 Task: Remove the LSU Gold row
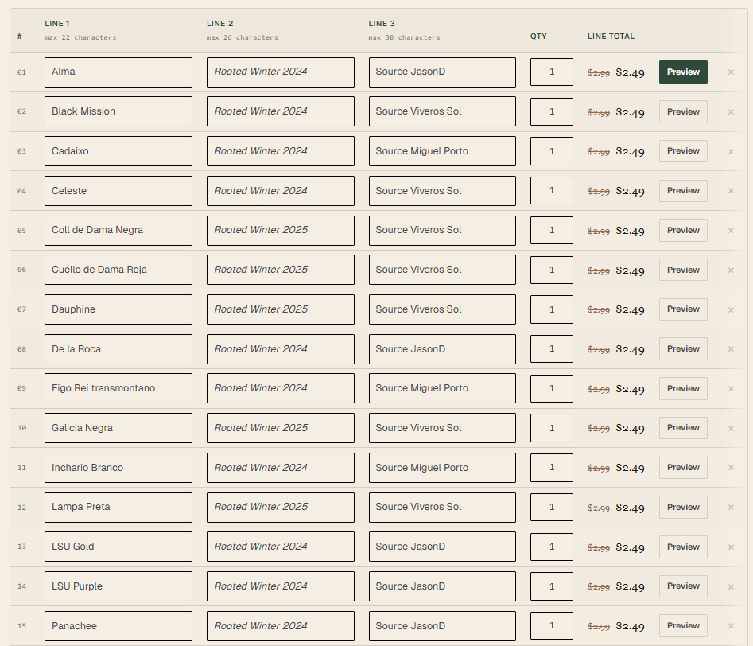tap(731, 547)
